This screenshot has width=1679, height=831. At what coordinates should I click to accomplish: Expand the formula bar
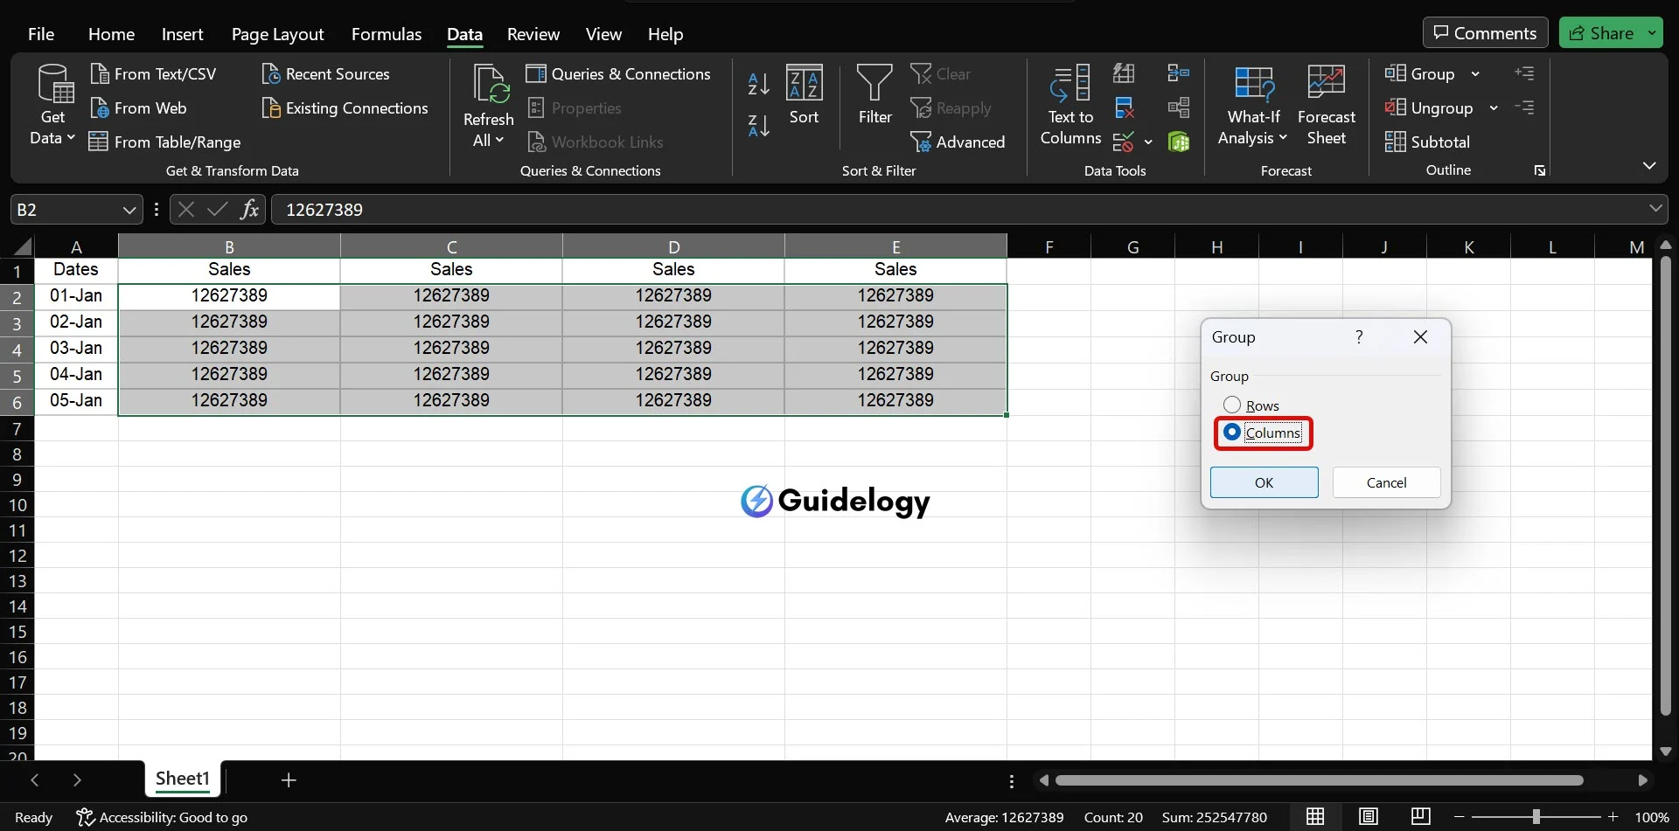tap(1655, 209)
